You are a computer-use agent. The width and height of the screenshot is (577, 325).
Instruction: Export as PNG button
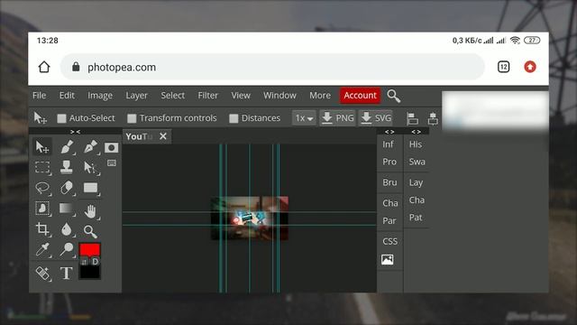(337, 118)
